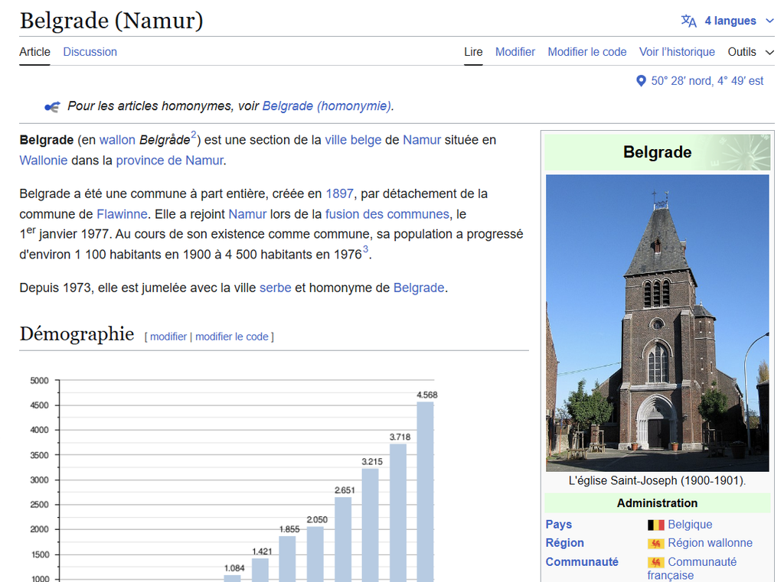Screen dimensions: 784x582
Task: Click the Communauté label in infobox
Action: (582, 562)
